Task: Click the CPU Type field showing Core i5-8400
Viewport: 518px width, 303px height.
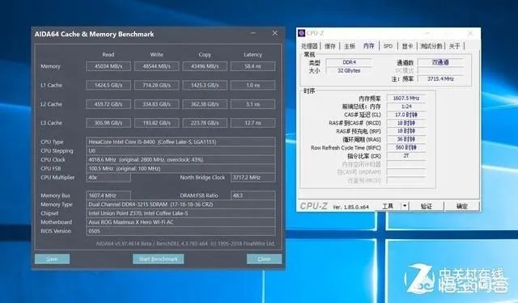Action: tap(180, 141)
